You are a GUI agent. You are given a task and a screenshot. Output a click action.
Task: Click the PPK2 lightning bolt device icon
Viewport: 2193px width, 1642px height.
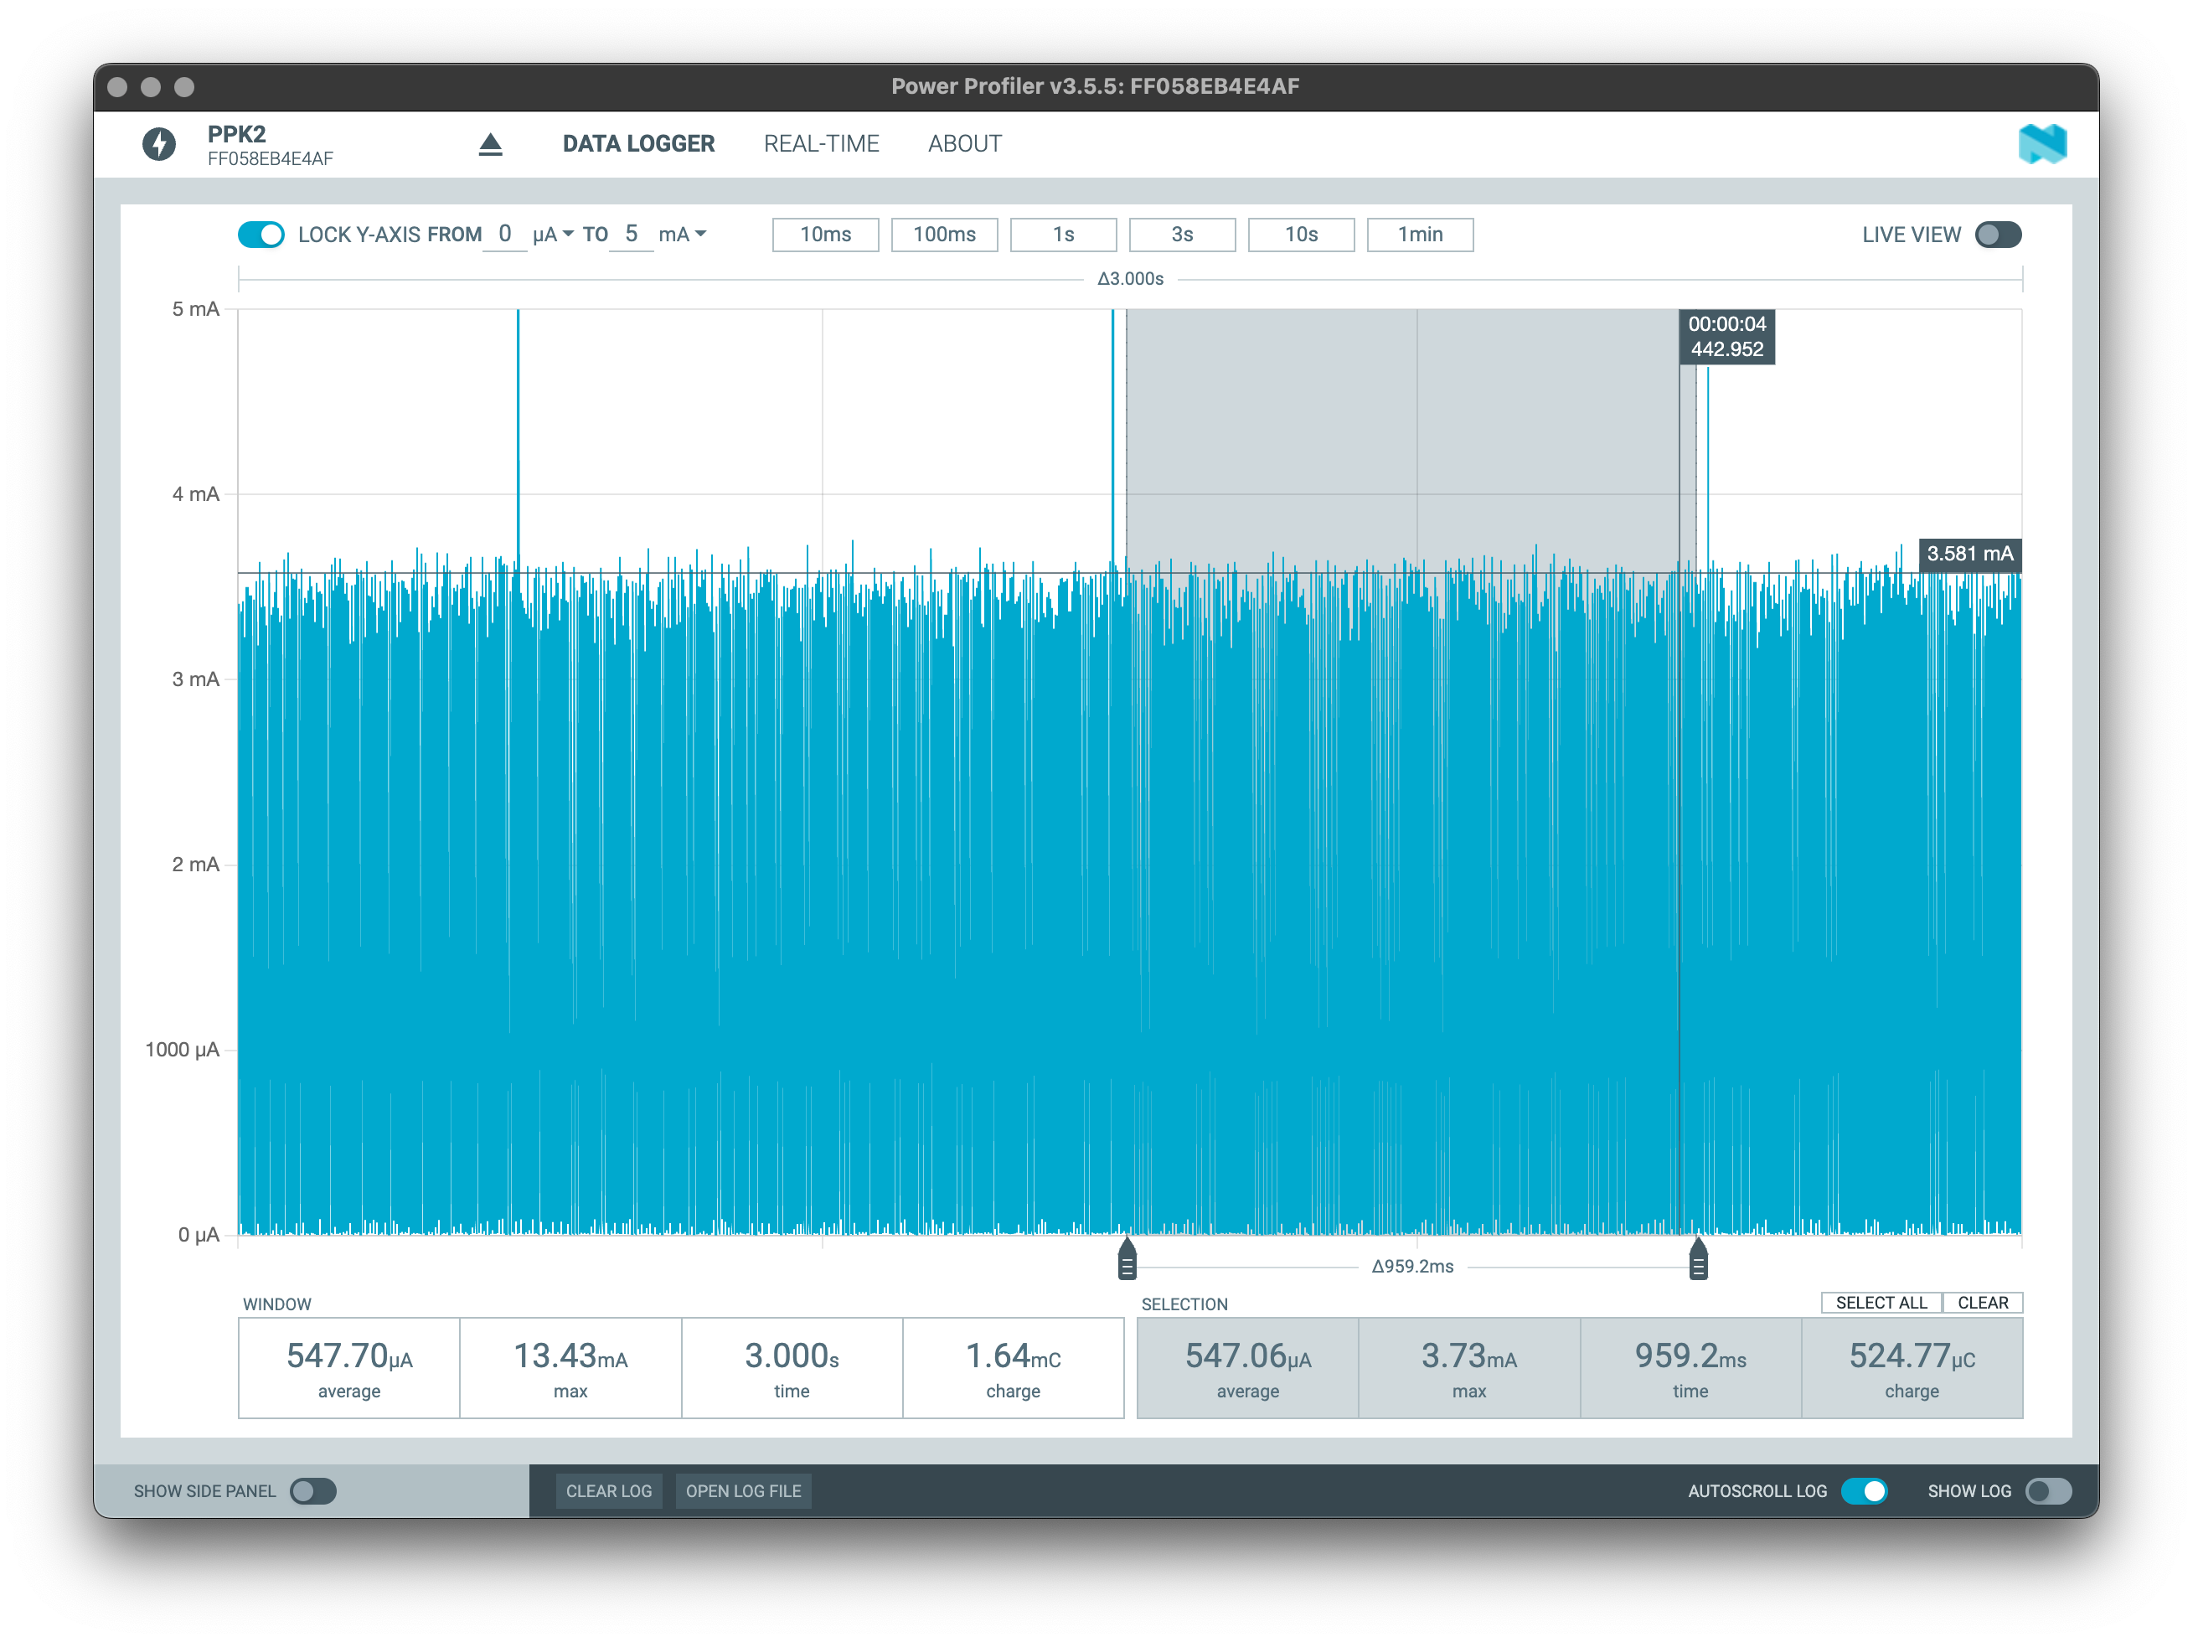[158, 145]
